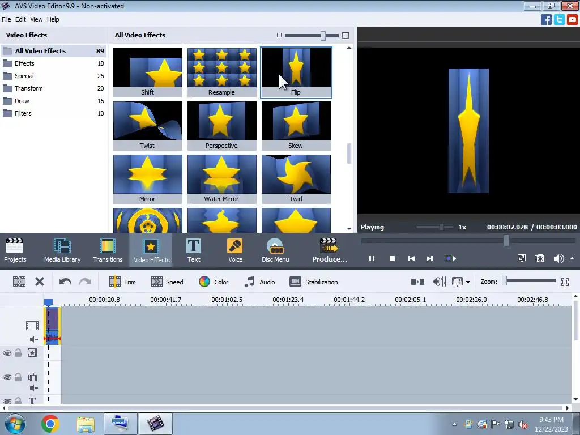Open the Voice recording tool
Screen dimensions: 580x435
(x=235, y=250)
